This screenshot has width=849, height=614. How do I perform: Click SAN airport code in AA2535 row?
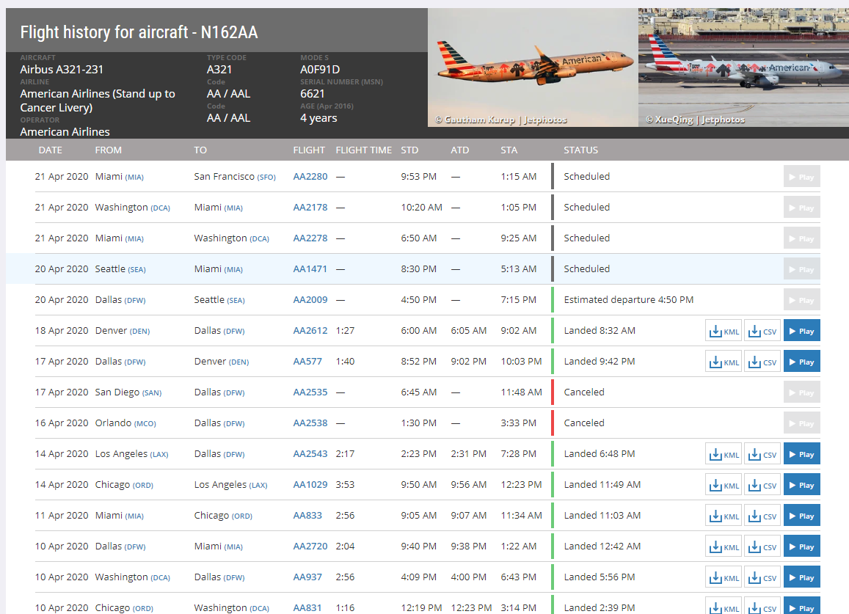click(x=152, y=394)
